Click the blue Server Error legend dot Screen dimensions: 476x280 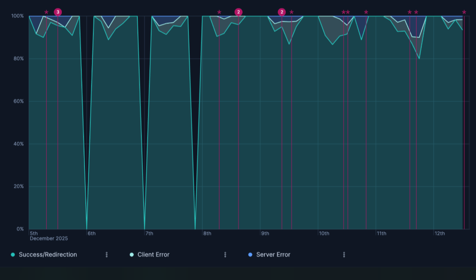[251, 254]
